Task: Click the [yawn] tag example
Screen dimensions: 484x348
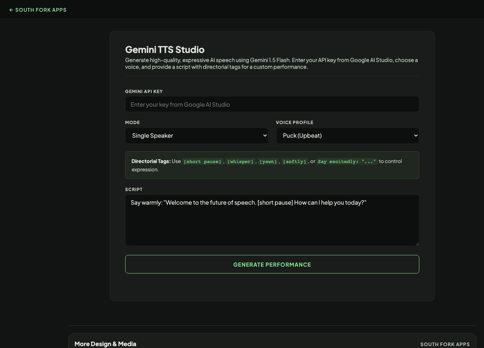Action: coord(268,162)
